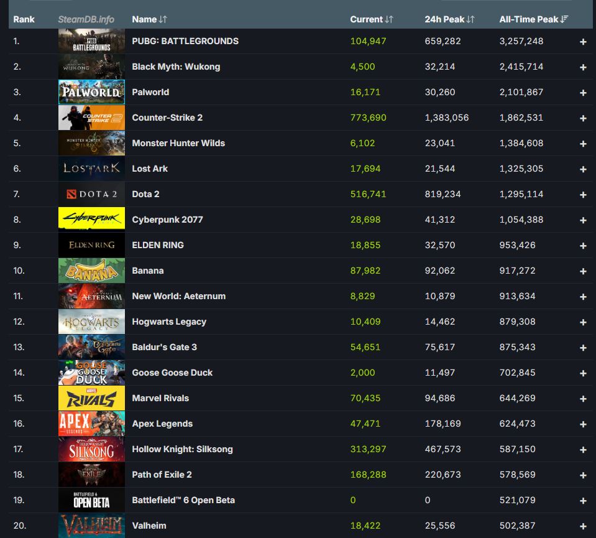Open the Black Myth: Wukong game link

point(176,67)
